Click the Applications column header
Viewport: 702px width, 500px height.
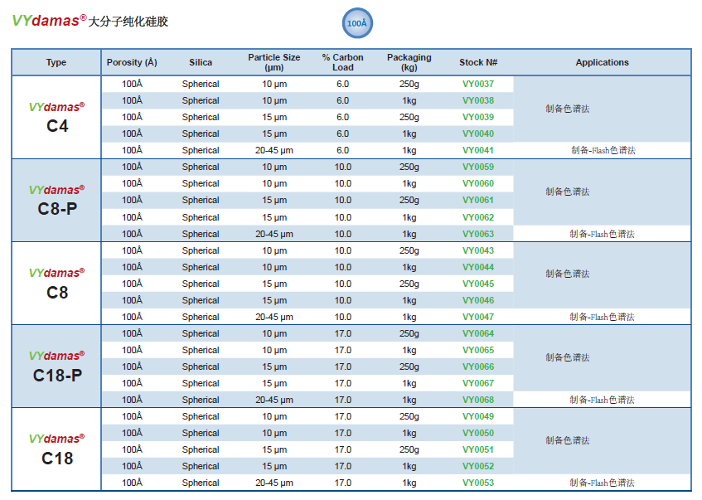coord(602,62)
